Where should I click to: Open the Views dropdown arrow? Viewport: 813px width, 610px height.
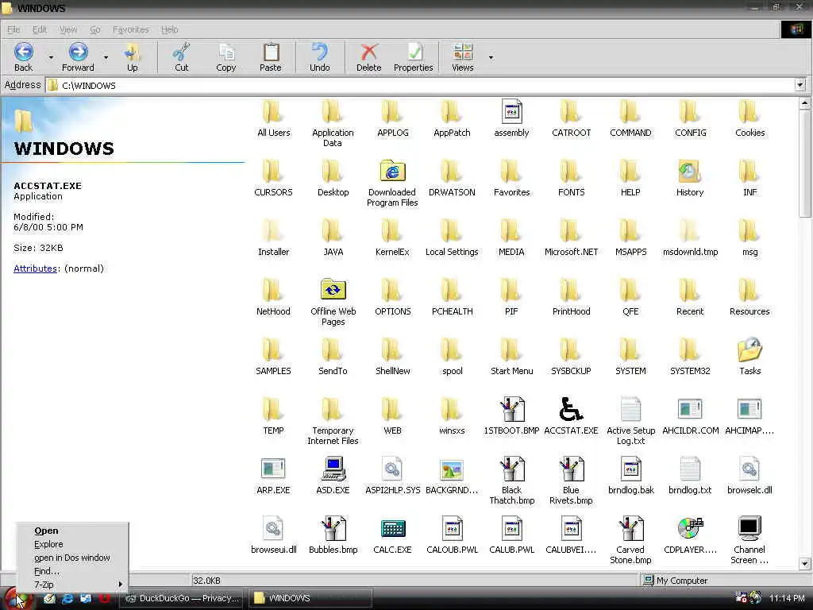coord(491,57)
